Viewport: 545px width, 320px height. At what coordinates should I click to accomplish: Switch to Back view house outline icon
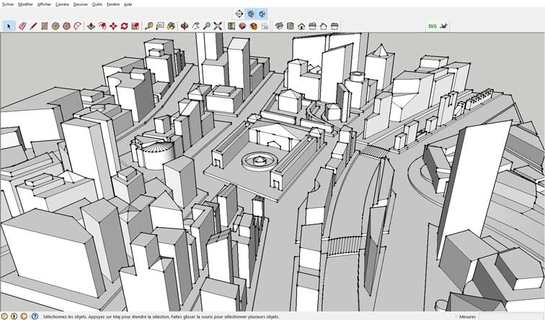324,26
